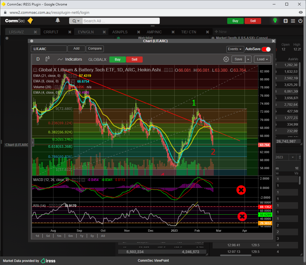Viewport: 306px width, 265px height.
Task: Click the chart toolbar Buy button
Action: point(118,59)
